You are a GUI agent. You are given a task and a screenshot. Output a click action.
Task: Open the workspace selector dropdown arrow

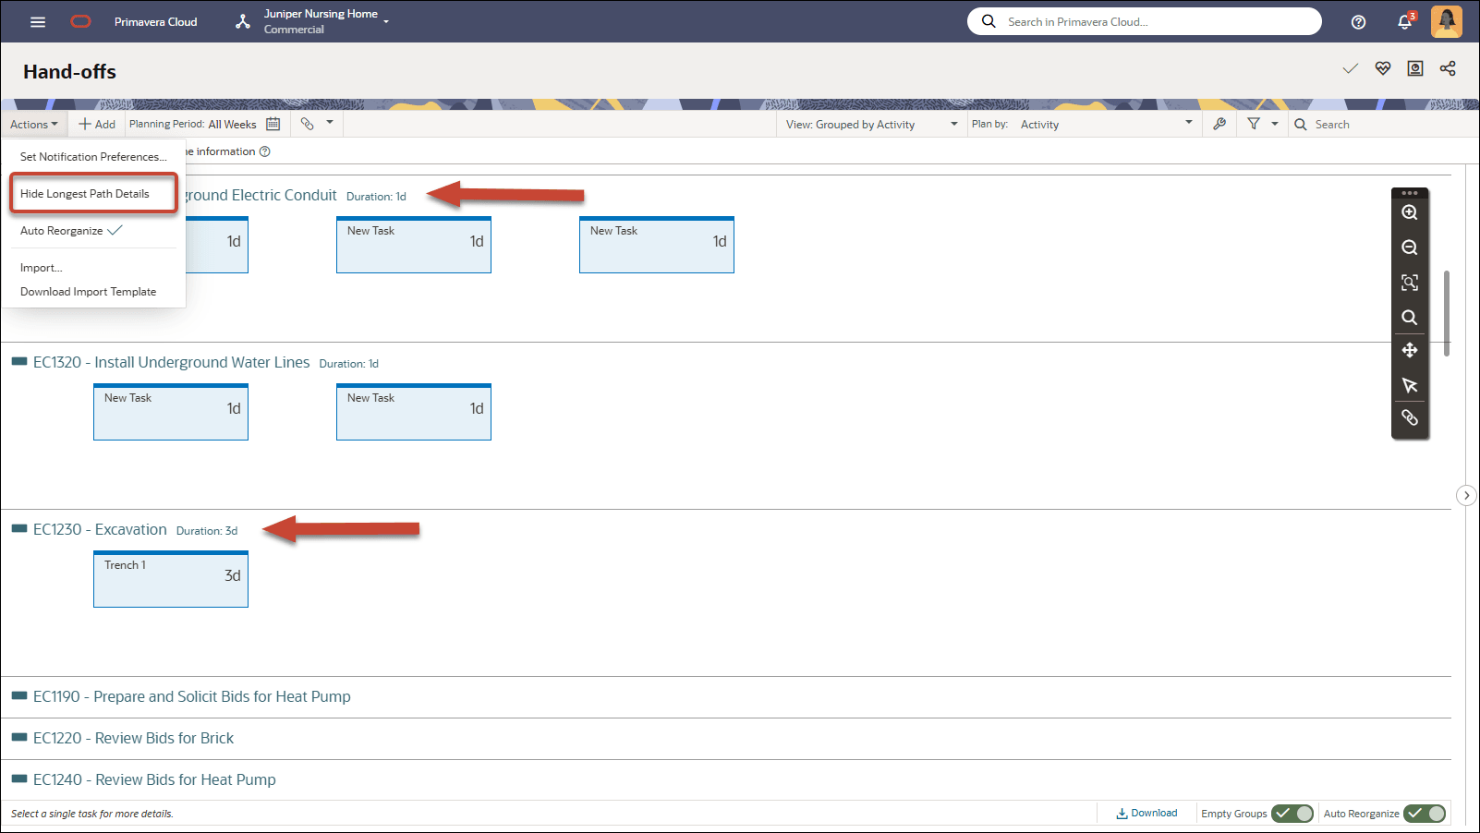point(386,20)
